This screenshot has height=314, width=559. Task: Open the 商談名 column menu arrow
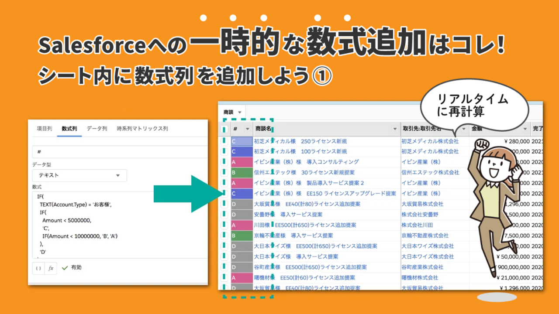click(x=395, y=129)
